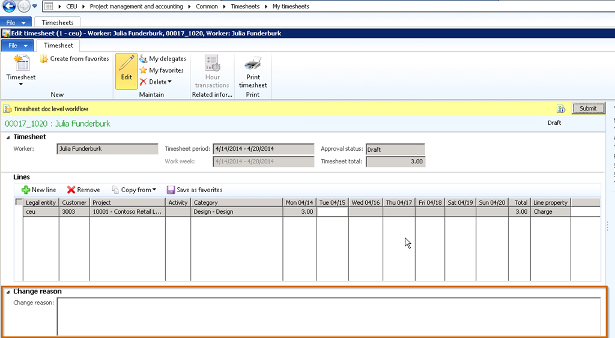Click Save as favorites disk icon
The height and width of the screenshot is (338, 615).
[171, 190]
